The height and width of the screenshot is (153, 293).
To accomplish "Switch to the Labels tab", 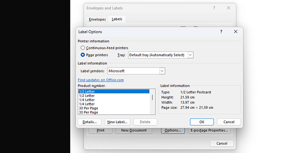I will (117, 19).
